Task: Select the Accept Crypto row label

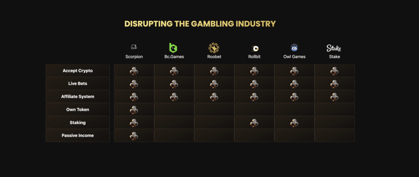Action: point(78,71)
